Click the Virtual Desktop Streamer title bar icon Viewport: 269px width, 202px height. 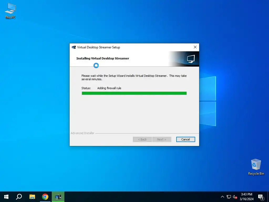74,47
